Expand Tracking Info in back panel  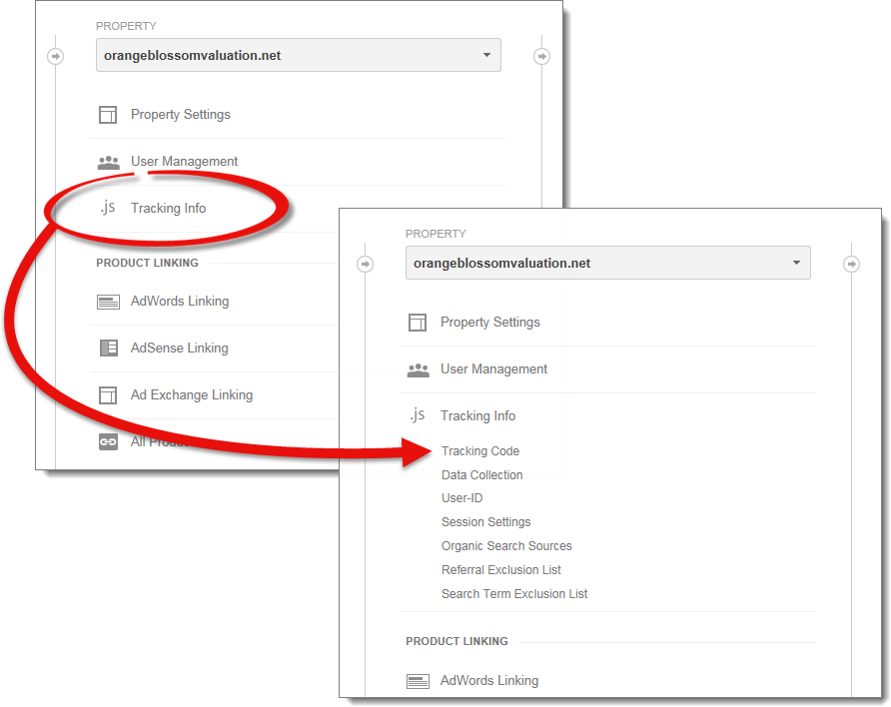tap(168, 208)
